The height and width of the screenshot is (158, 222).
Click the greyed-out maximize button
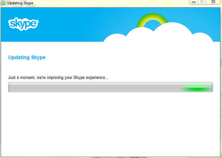[202, 2]
